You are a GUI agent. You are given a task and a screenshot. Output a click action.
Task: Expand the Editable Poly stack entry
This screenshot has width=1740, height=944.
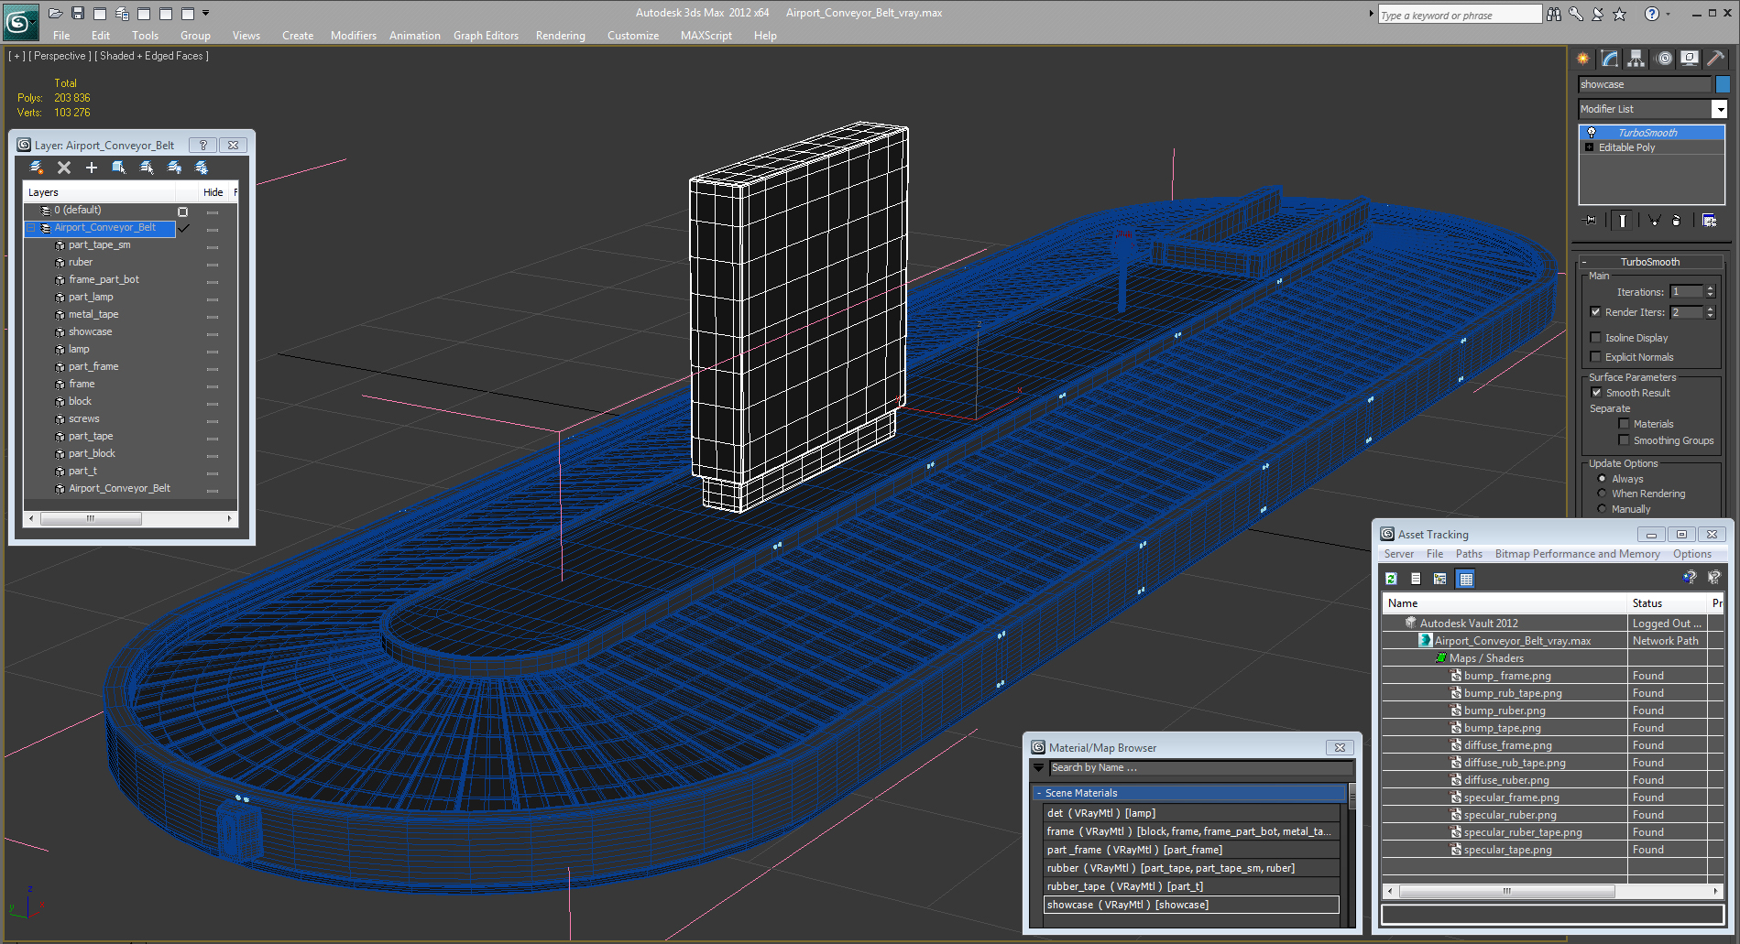click(x=1590, y=147)
